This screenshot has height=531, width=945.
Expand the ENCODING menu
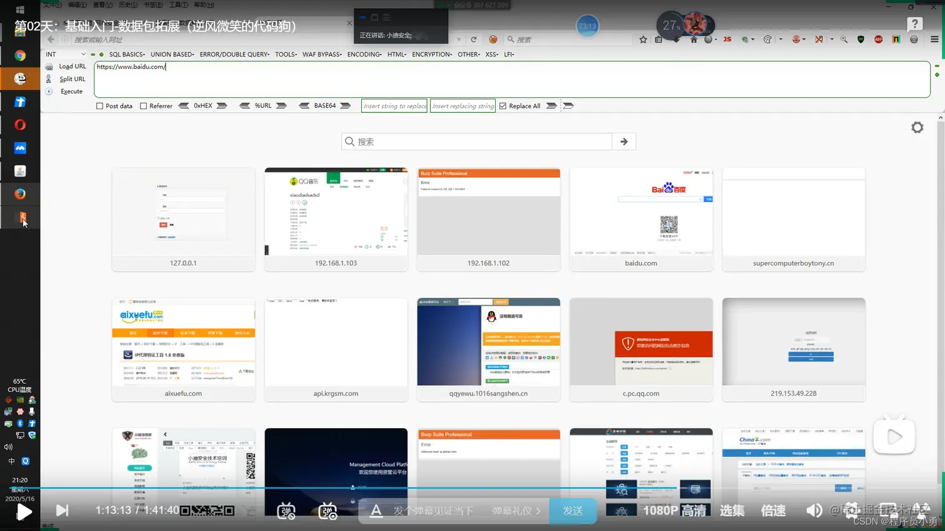tap(364, 54)
